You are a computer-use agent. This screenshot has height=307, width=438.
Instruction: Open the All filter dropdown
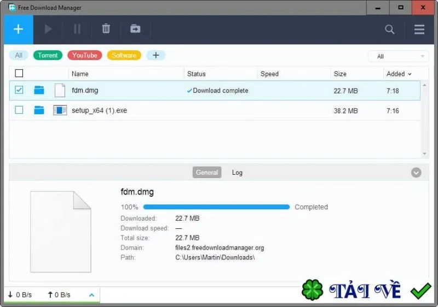point(399,56)
